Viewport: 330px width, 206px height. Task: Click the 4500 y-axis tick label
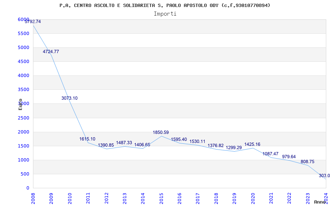[24, 61]
